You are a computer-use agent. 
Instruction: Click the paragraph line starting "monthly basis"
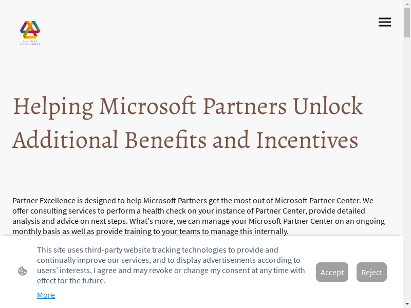coord(151,231)
